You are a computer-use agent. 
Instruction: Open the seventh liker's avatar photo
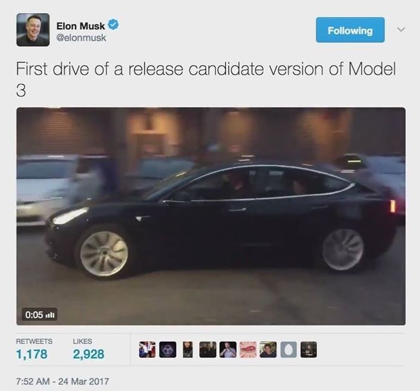click(268, 350)
